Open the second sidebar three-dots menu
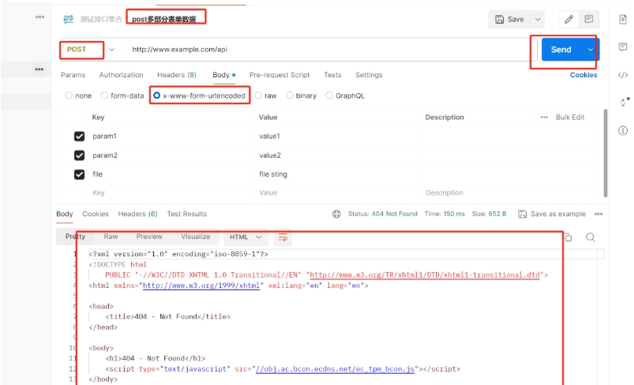 39,69
